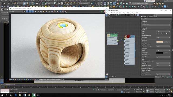Open the Utilities menu in Slate Material Editor

pos(138,13)
